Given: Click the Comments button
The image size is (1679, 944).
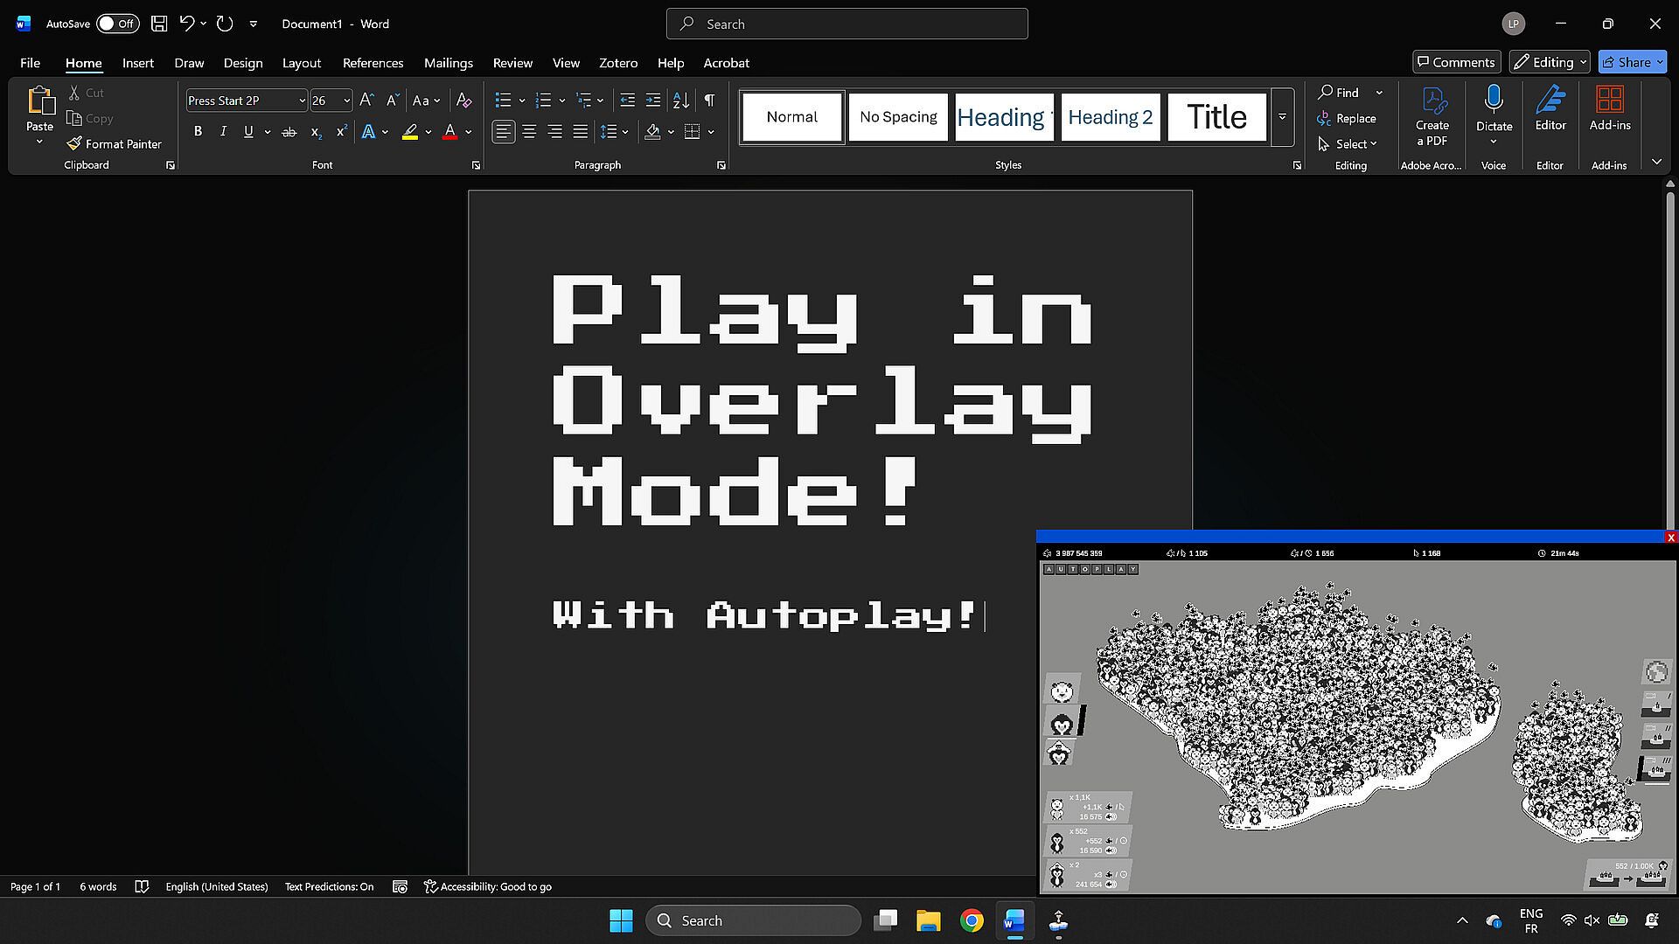Looking at the screenshot, I should [1456, 62].
